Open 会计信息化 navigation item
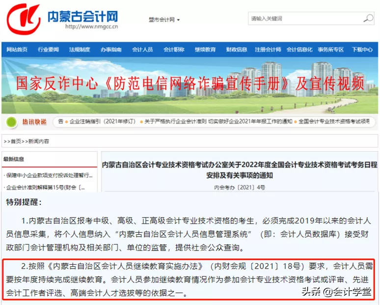 (x=299, y=50)
